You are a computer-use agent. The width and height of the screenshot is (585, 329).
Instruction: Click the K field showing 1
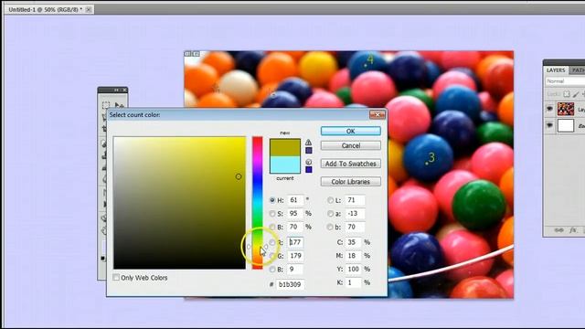tap(354, 282)
